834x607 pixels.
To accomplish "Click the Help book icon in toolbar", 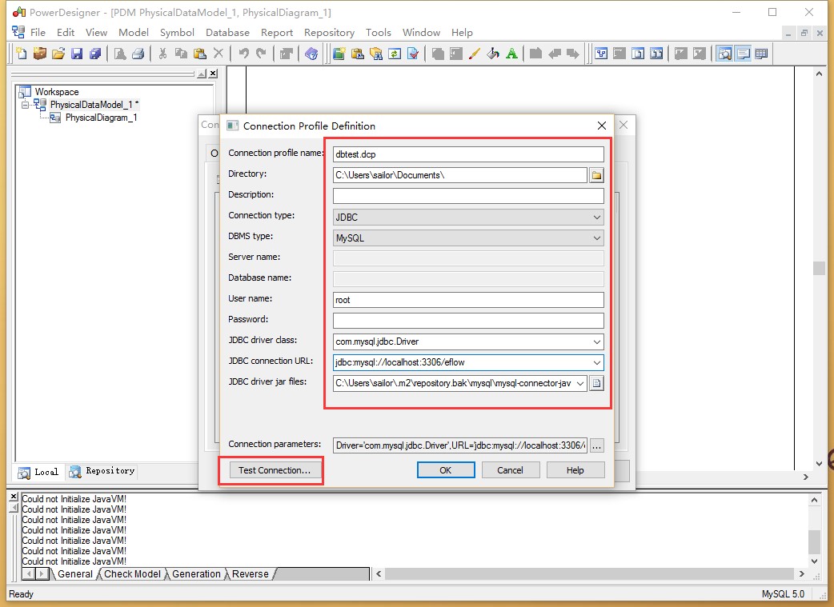I will (311, 53).
